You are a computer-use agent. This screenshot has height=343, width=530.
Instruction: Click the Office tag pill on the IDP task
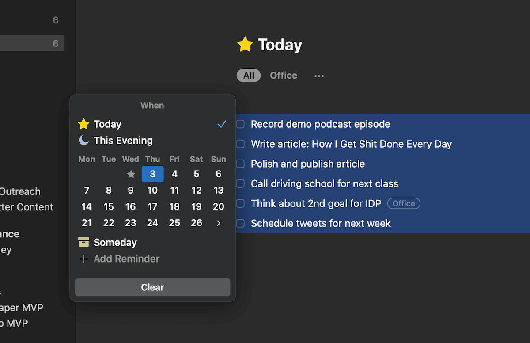pos(403,203)
